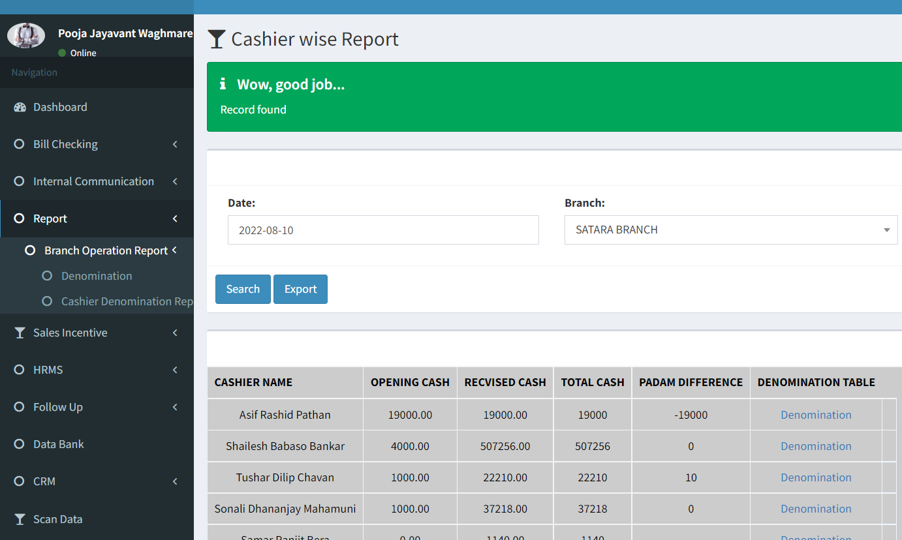The image size is (902, 540).
Task: Click the HRMS circle icon
Action: click(x=19, y=370)
